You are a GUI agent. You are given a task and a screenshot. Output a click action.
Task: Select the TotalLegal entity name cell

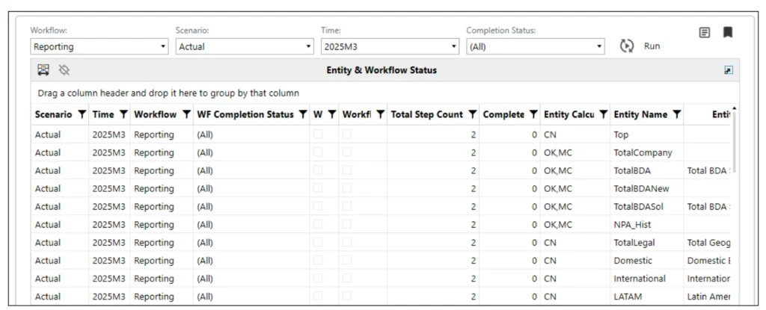pyautogui.click(x=634, y=242)
